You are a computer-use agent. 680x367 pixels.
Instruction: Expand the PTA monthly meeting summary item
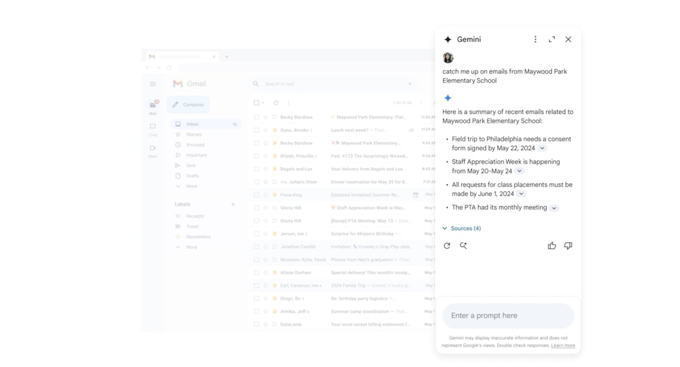(554, 208)
